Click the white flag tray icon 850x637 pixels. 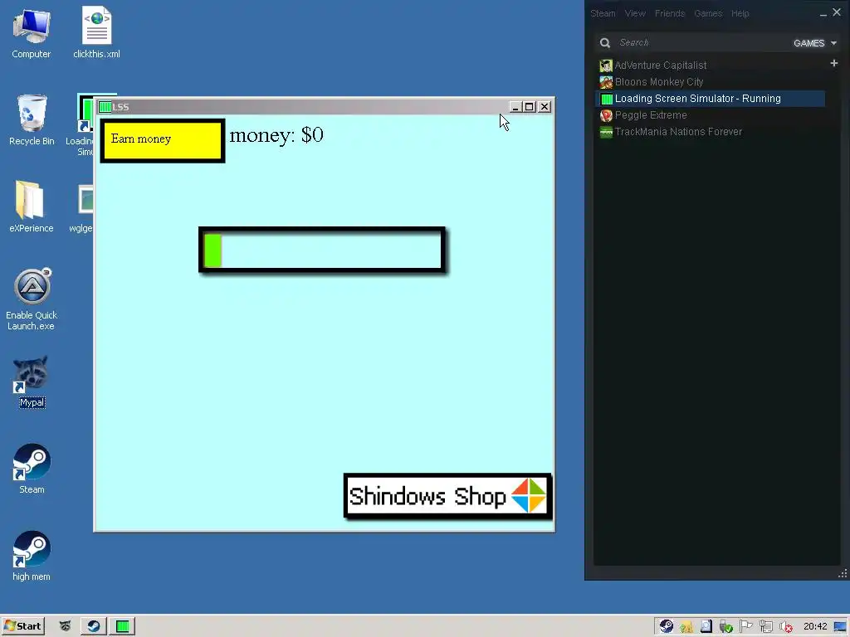746,627
